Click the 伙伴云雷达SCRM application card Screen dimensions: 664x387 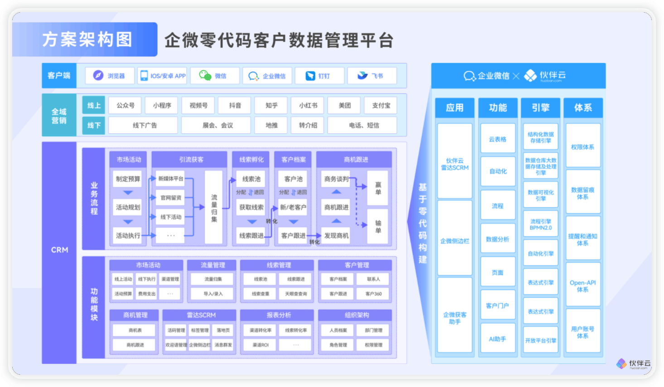[x=455, y=161]
